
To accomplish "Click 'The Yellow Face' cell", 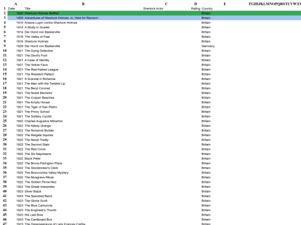I will 36,64.
